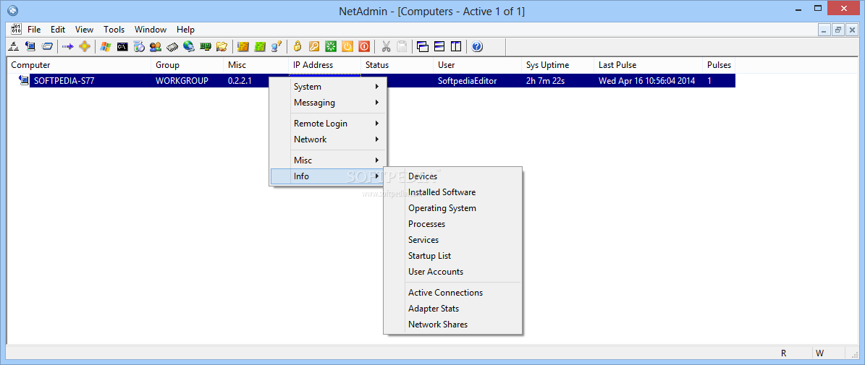Open the Edit menu

(58, 30)
